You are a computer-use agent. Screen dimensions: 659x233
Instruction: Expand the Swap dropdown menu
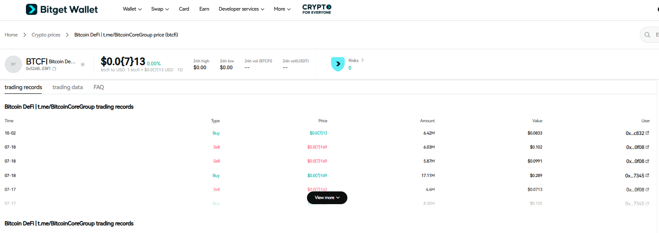point(160,9)
